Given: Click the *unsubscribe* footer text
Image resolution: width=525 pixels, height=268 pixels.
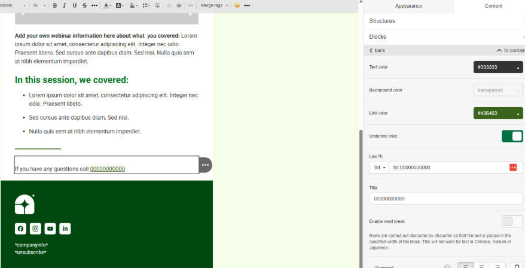Looking at the screenshot, I should click(x=30, y=252).
